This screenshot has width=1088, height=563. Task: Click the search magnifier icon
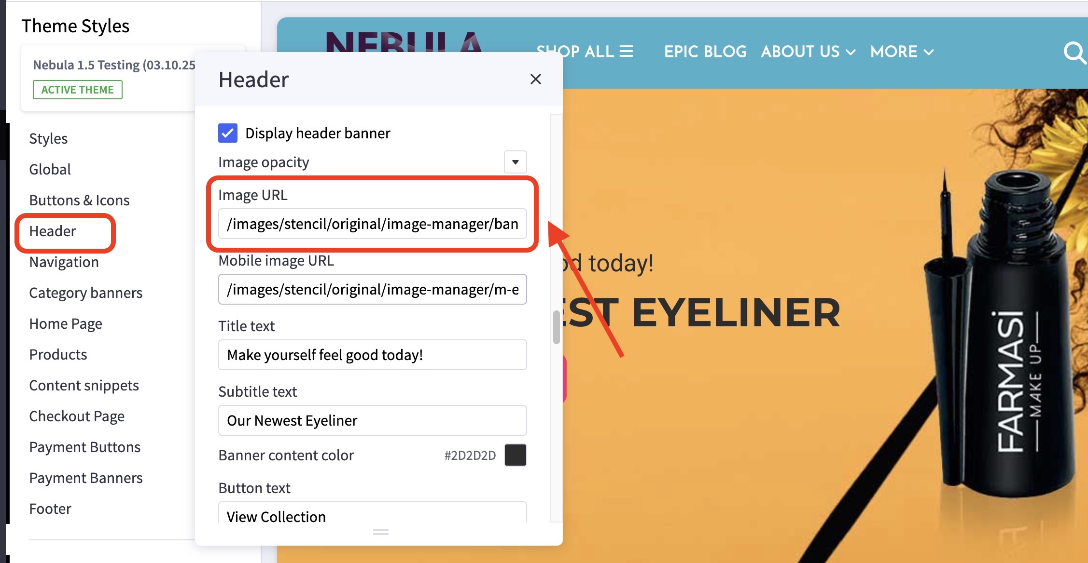point(1074,52)
